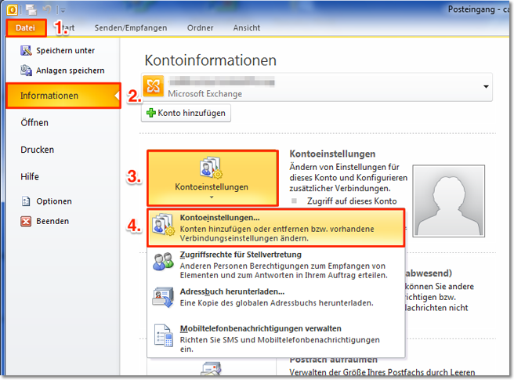The height and width of the screenshot is (380, 514).
Task: Click the Anlagen speichern paperclip icon
Action: (26, 71)
